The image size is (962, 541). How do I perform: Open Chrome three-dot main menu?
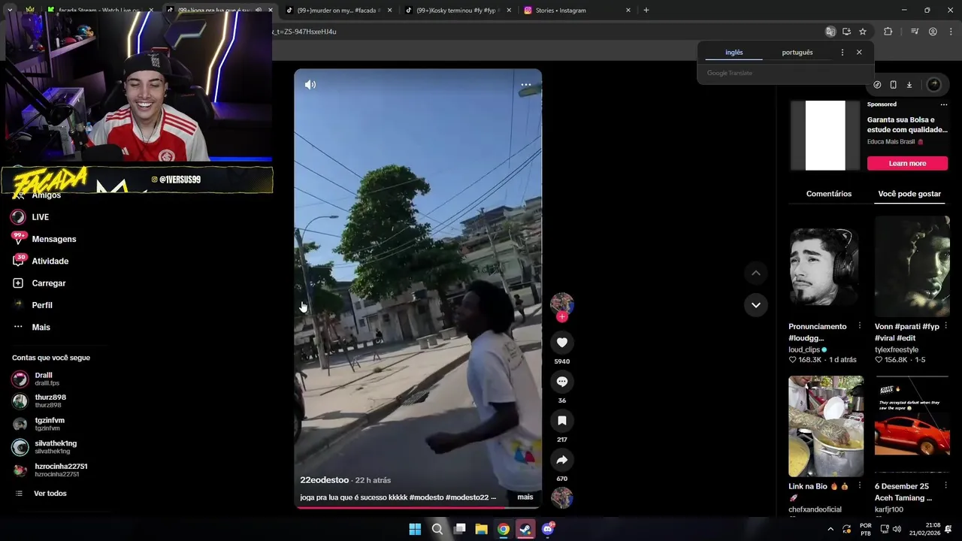951,32
